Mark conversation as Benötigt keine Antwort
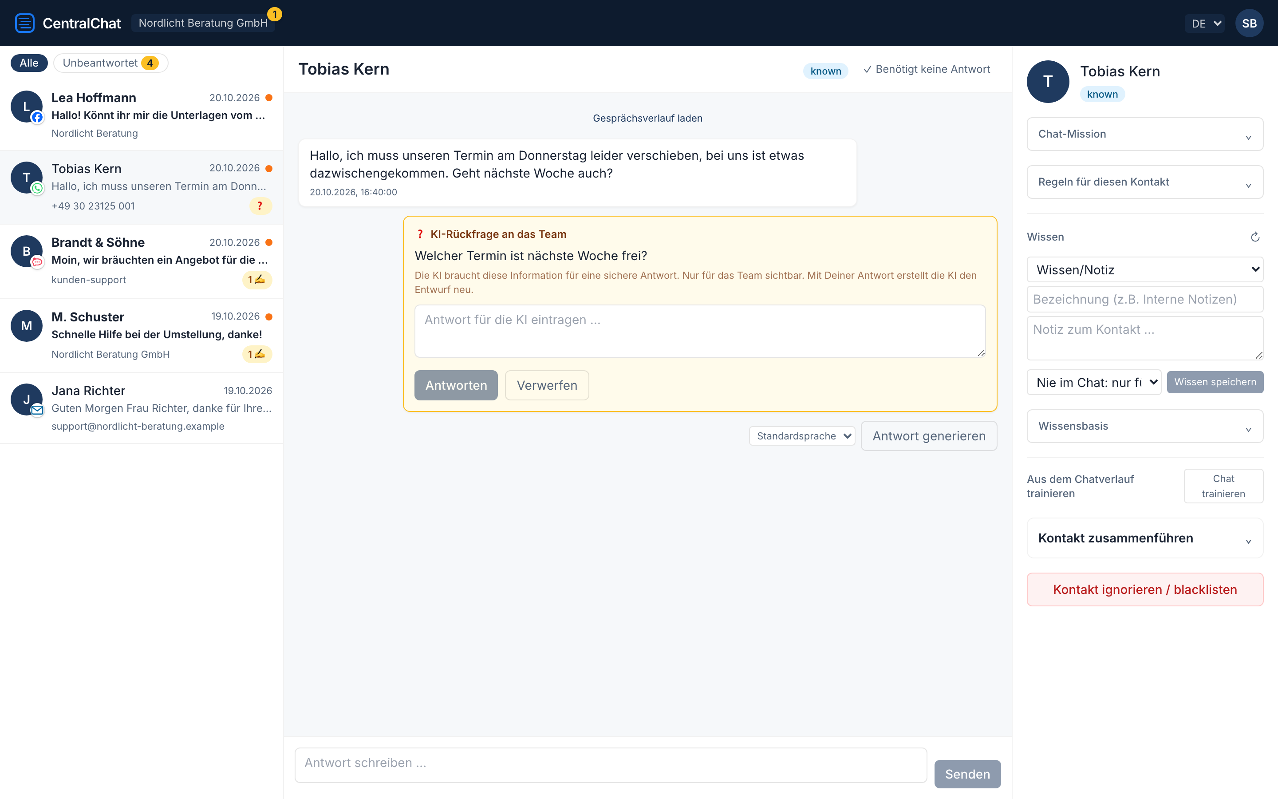Image resolution: width=1278 pixels, height=799 pixels. pyautogui.click(x=927, y=69)
